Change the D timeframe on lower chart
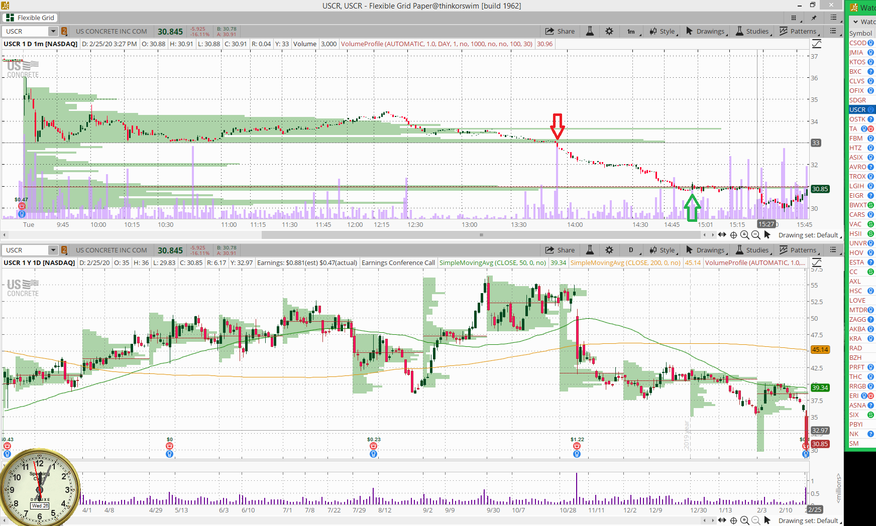Screen dimensions: 876x526 coord(631,250)
